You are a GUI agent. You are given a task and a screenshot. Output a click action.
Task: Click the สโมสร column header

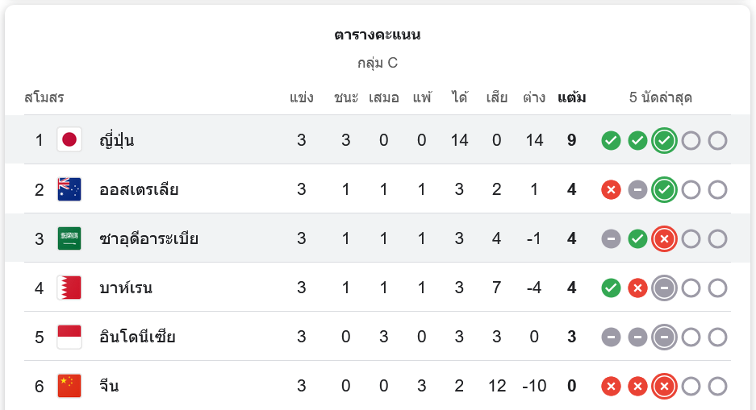pos(44,98)
